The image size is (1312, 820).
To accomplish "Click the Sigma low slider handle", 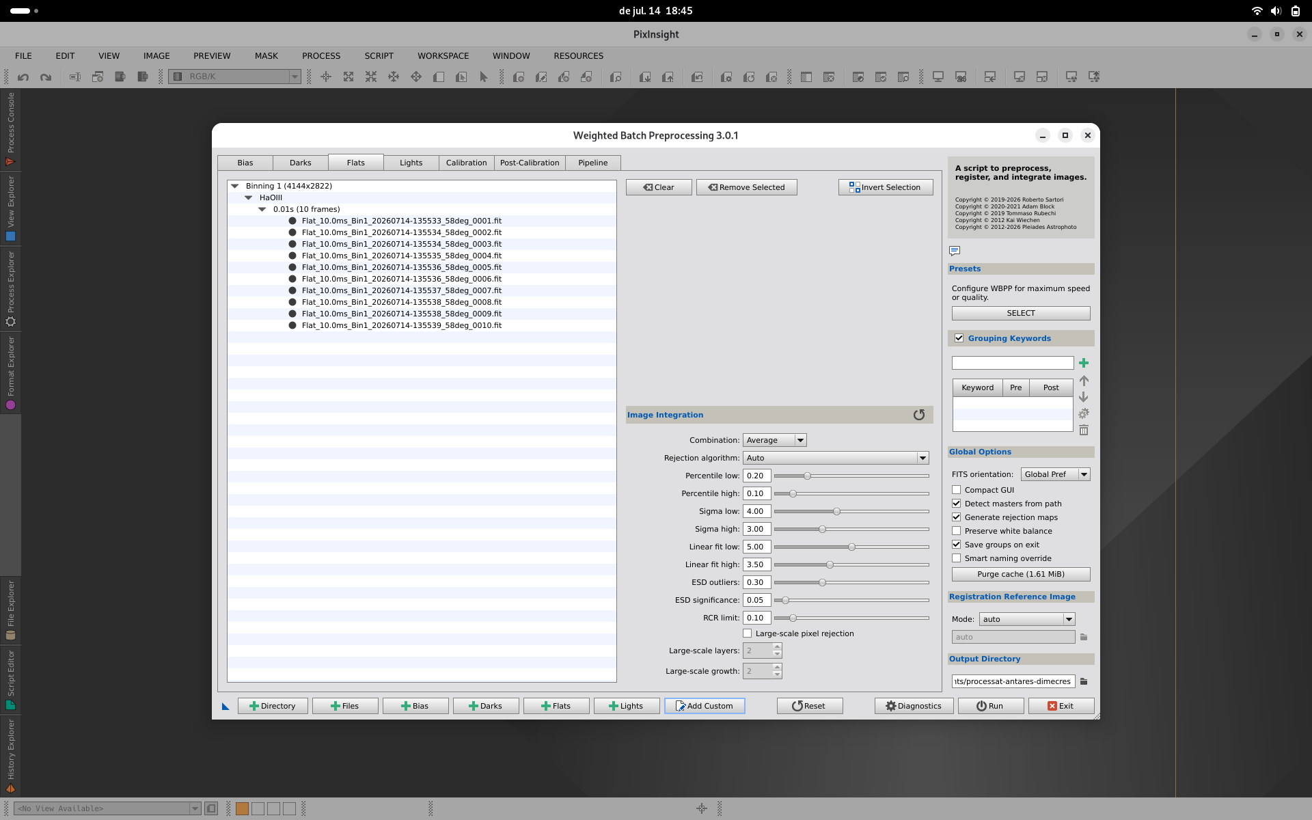I will pos(836,511).
